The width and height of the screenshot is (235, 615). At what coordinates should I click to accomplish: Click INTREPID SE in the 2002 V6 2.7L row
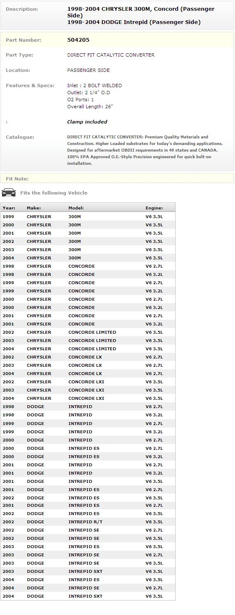coord(84,530)
